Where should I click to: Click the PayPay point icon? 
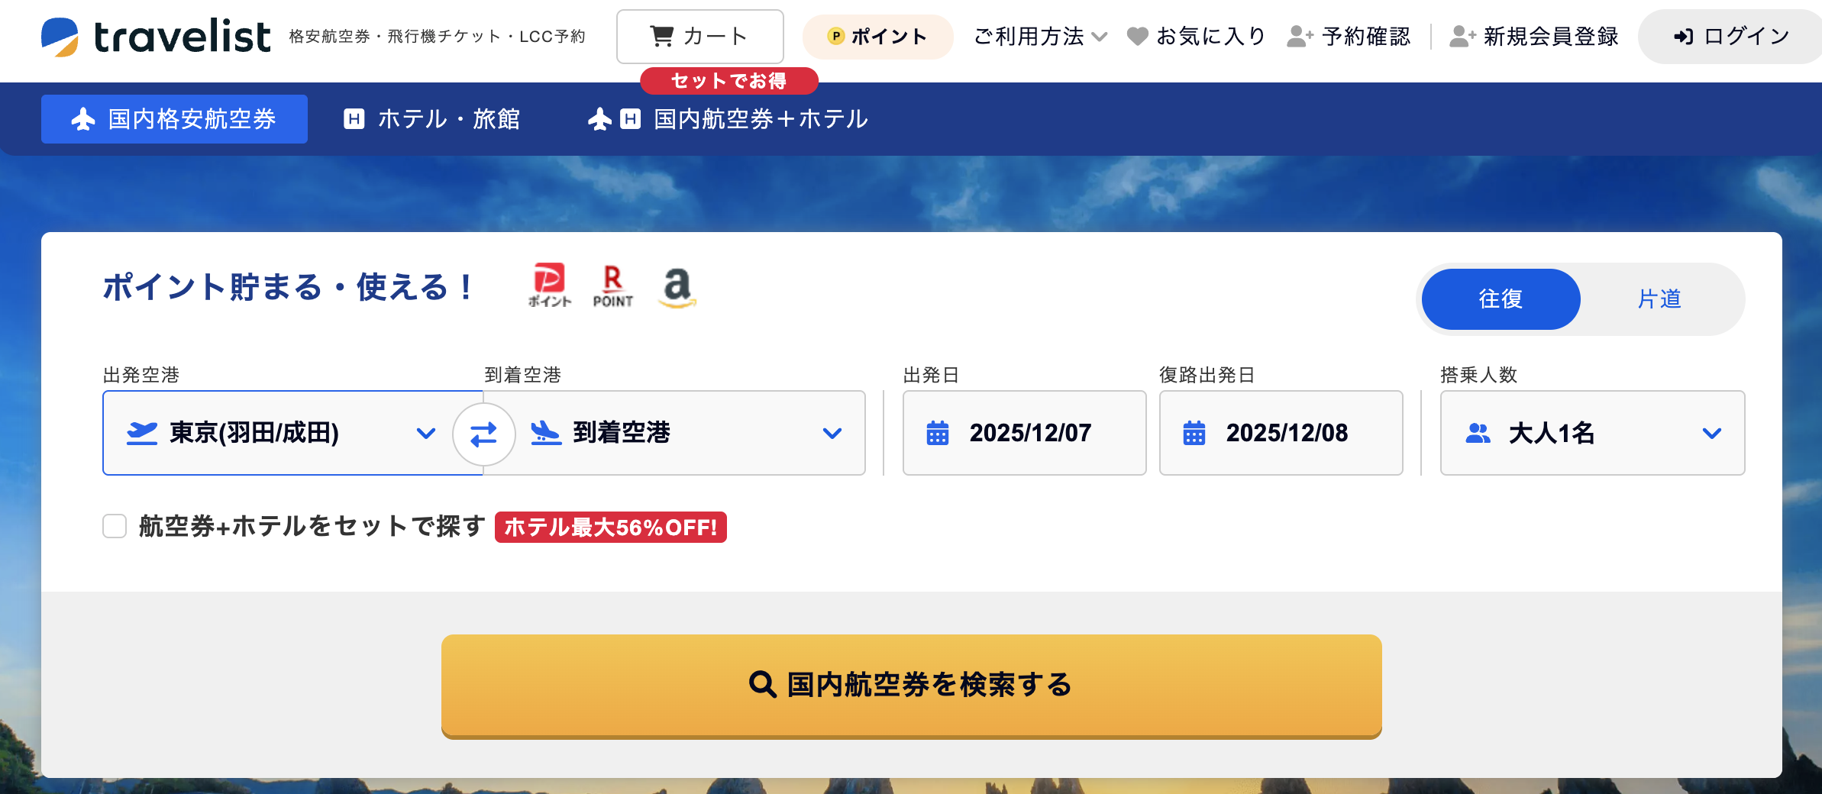tap(549, 286)
